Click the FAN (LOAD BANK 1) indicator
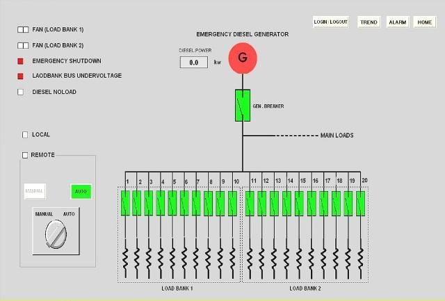Image resolution: width=445 pixels, height=301 pixels. (23, 30)
